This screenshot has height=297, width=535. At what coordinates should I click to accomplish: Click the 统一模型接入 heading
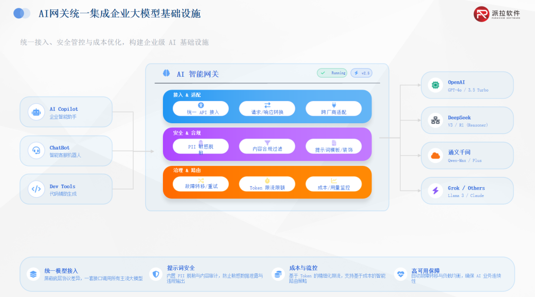tap(61, 271)
